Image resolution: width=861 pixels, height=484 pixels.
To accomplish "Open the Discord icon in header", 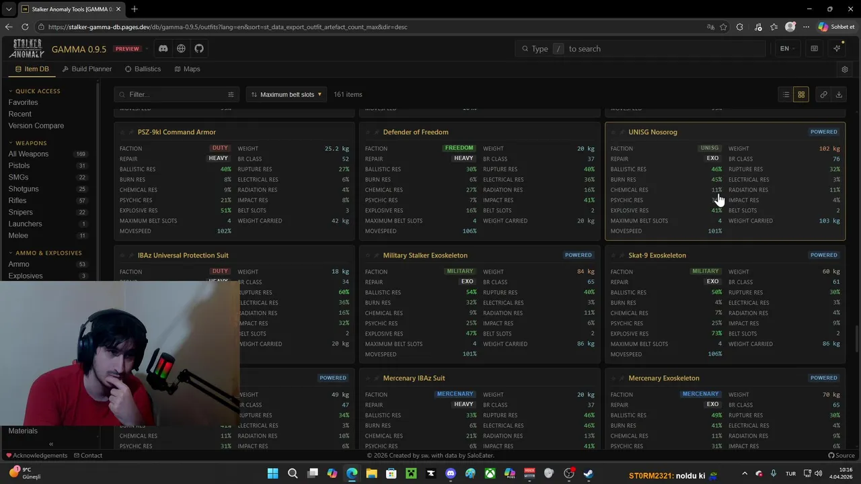I will (x=163, y=48).
